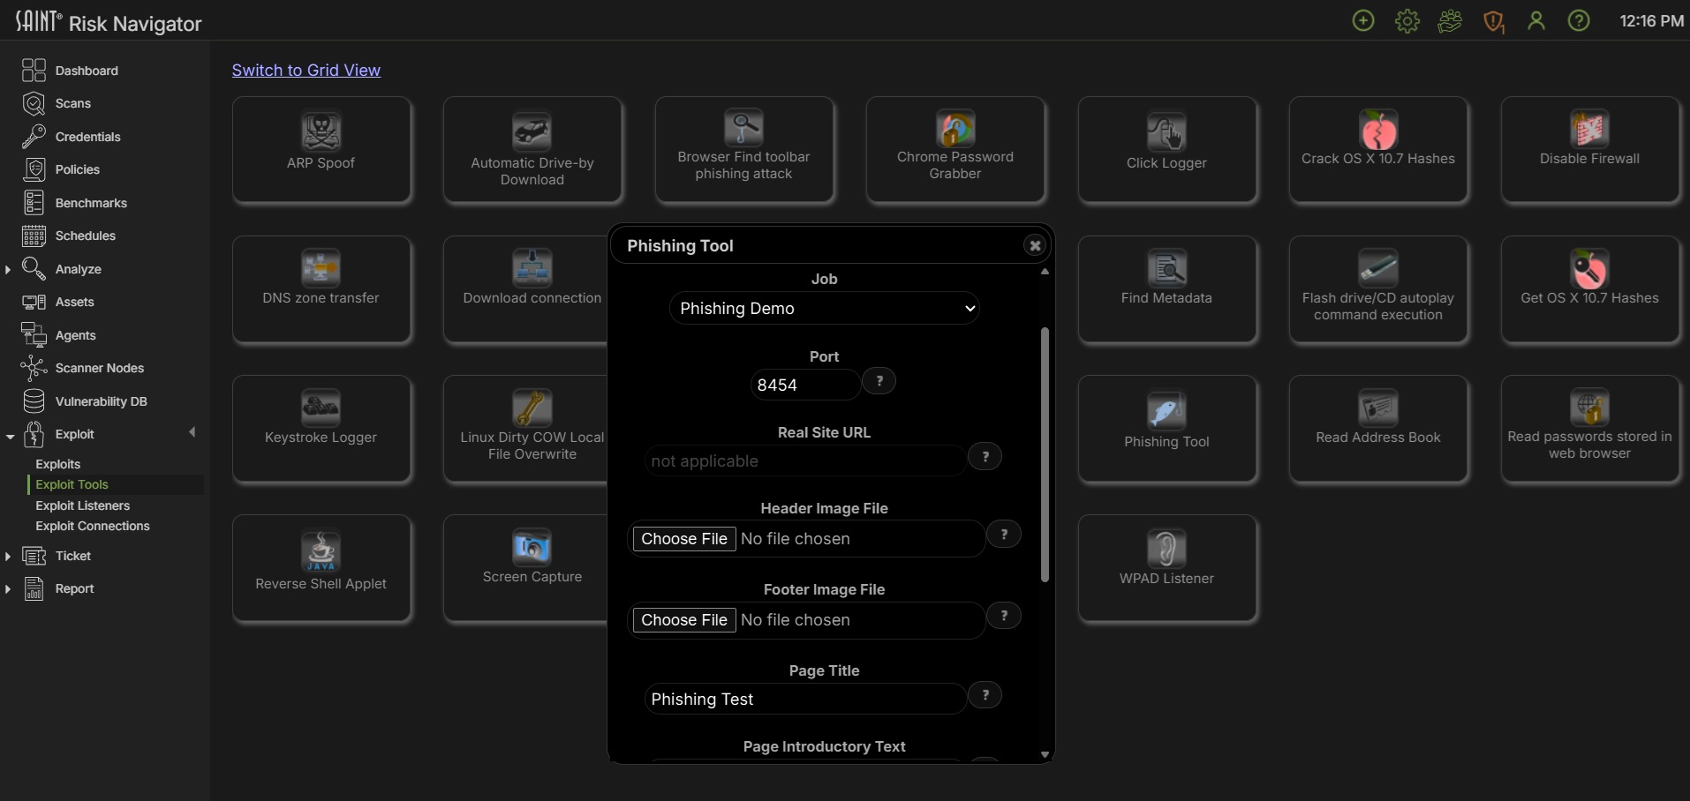
Task: Expand the Analyze sidebar section
Action: tap(8, 269)
